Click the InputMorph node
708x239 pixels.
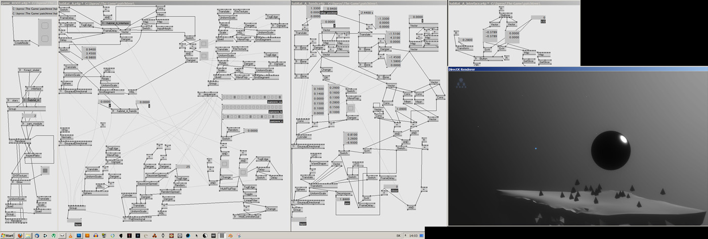[165, 28]
